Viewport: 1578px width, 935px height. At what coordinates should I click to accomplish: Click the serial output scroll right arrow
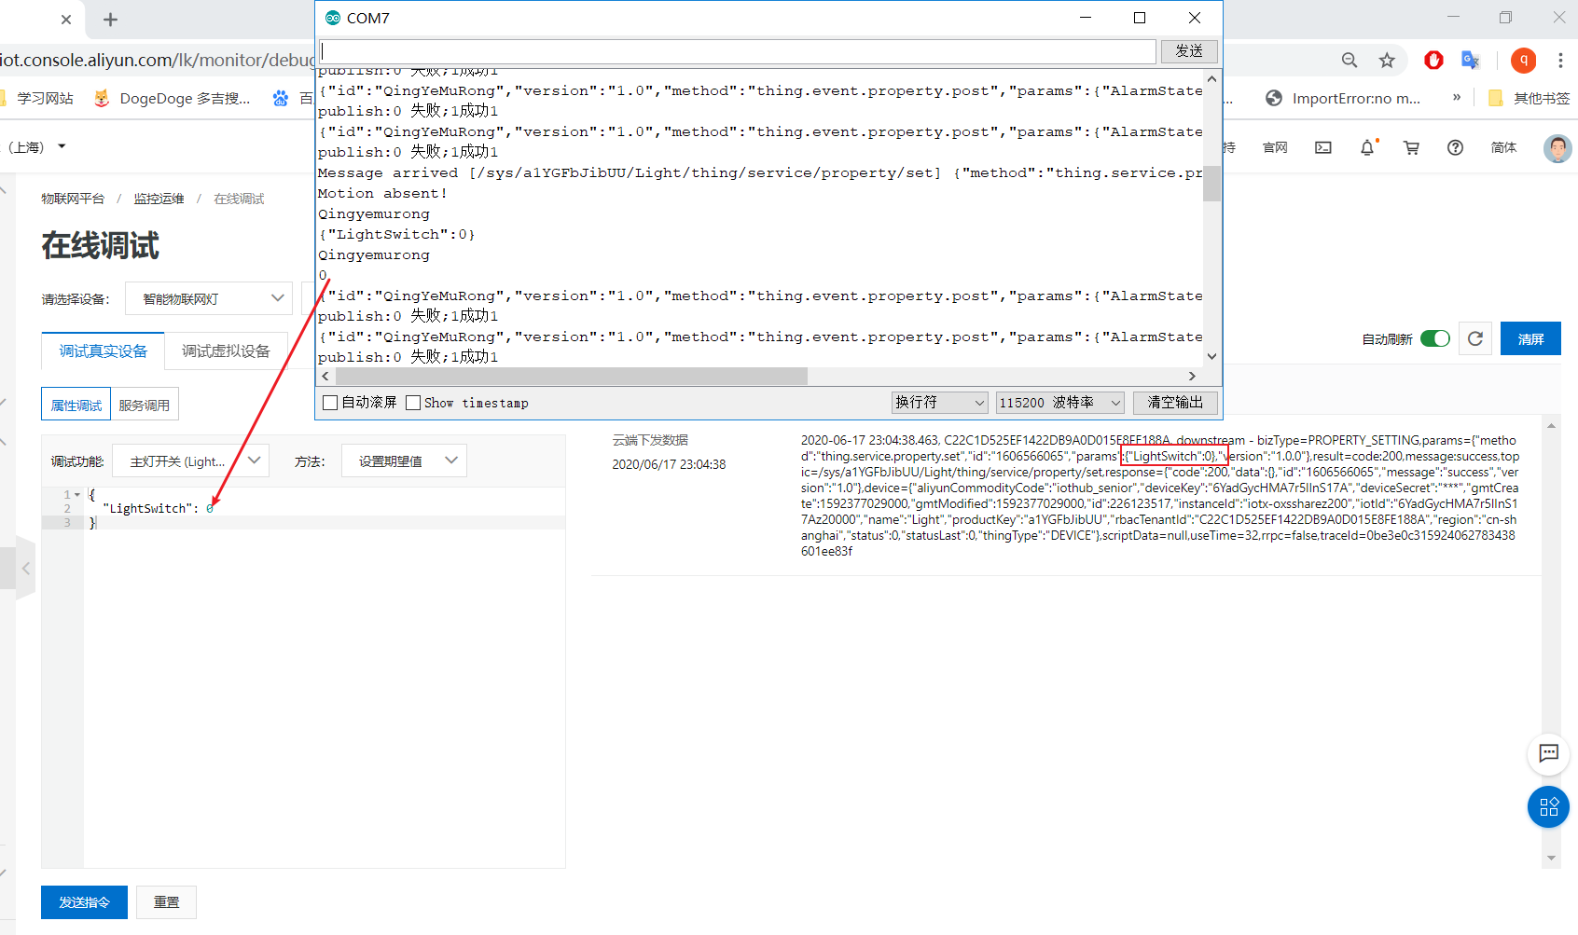[x=1192, y=377]
